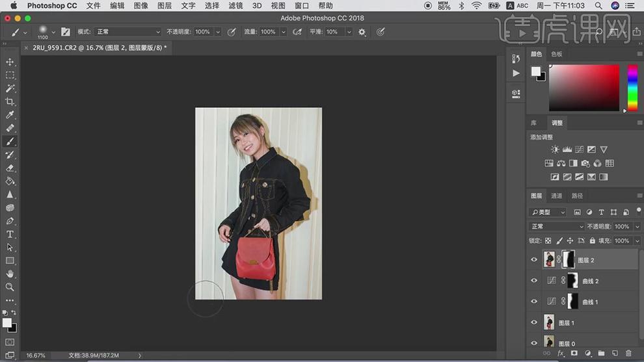
Task: Select the Move tool
Action: pyautogui.click(x=10, y=62)
